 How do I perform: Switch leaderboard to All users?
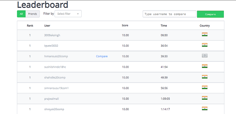[x=21, y=14]
